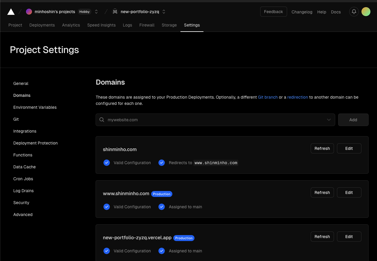The height and width of the screenshot is (261, 377).
Task: Click the Feedback button
Action: (274, 12)
